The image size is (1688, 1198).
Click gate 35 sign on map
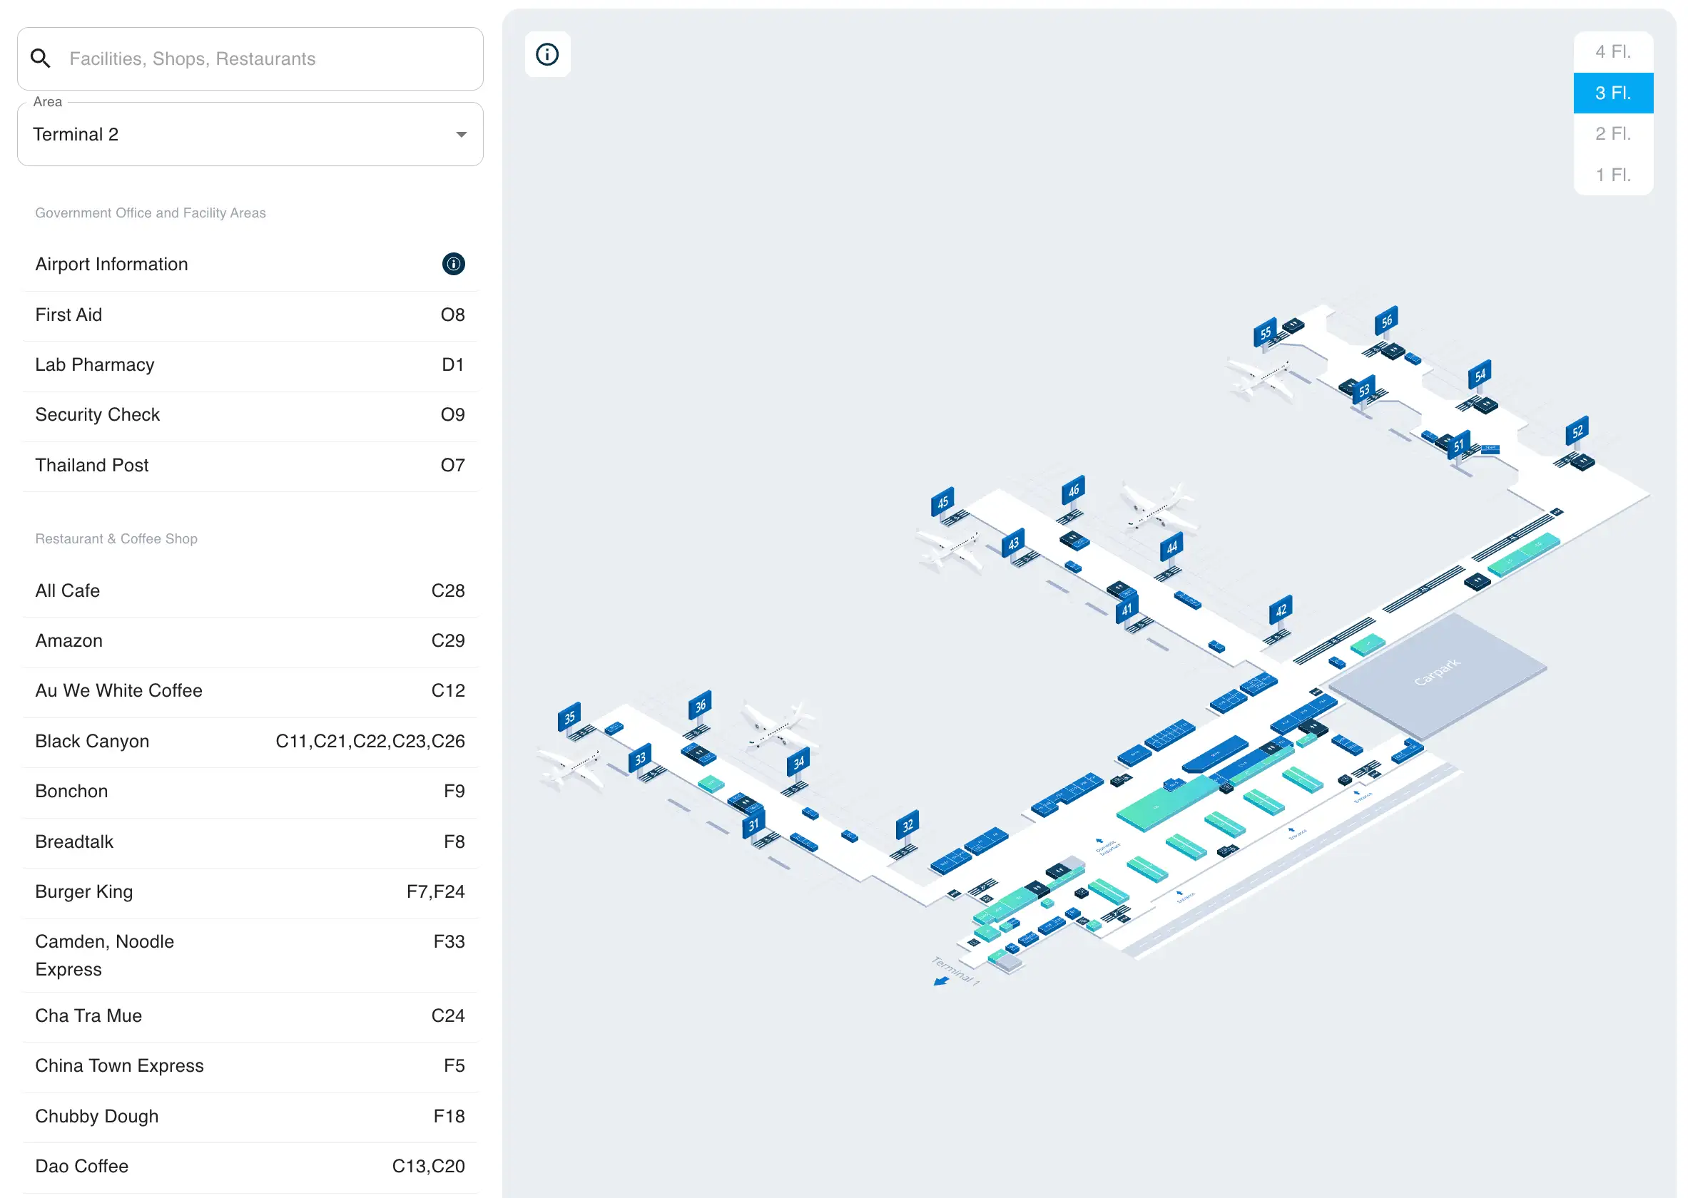pyautogui.click(x=569, y=717)
